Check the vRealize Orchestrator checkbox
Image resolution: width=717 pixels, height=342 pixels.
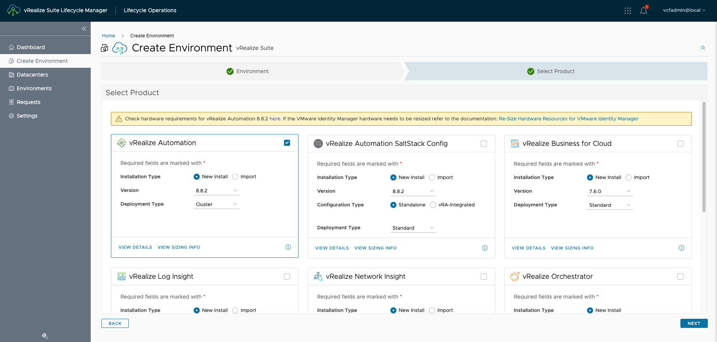680,276
